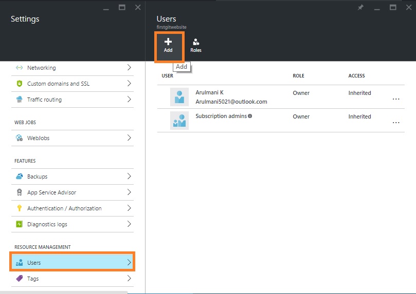Viewport: 416px width, 294px height.
Task: Click the WebJobs globe icon
Action: click(20, 138)
